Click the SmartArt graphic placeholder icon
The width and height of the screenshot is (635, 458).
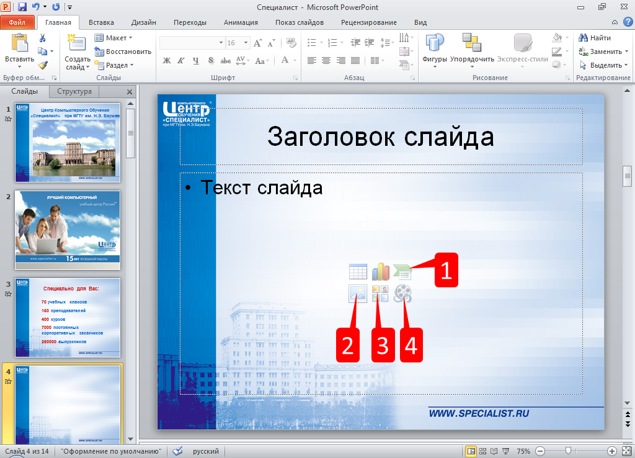tap(402, 272)
